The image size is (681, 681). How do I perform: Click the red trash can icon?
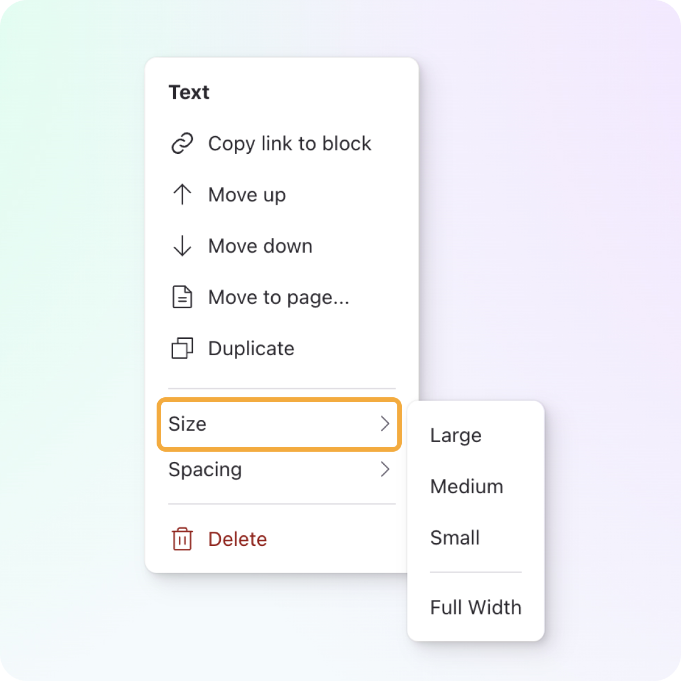point(182,539)
